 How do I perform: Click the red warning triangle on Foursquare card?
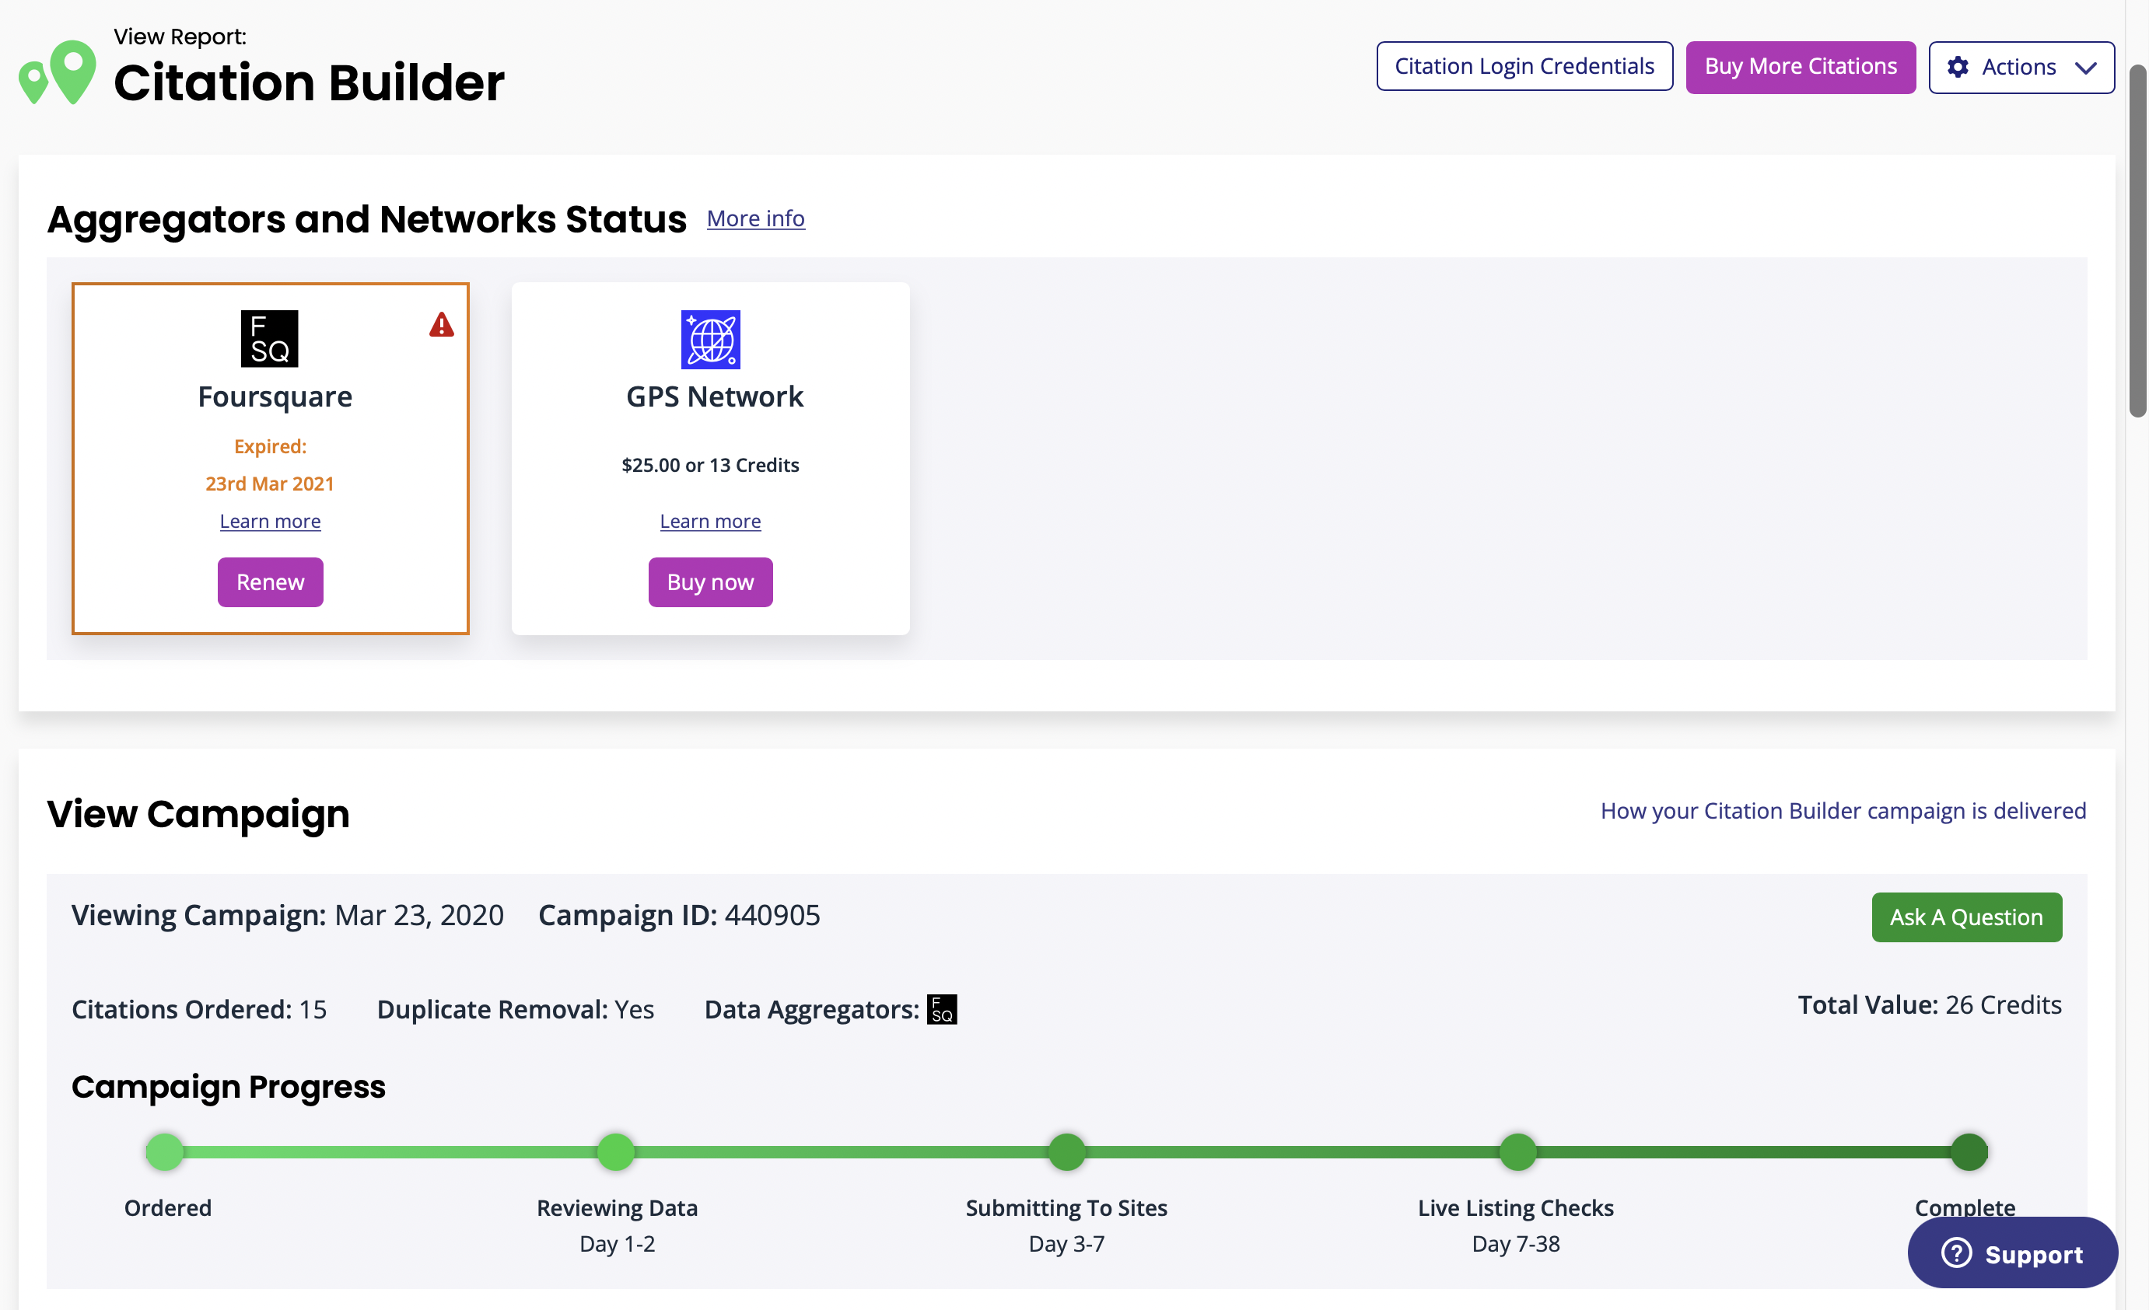click(x=441, y=325)
